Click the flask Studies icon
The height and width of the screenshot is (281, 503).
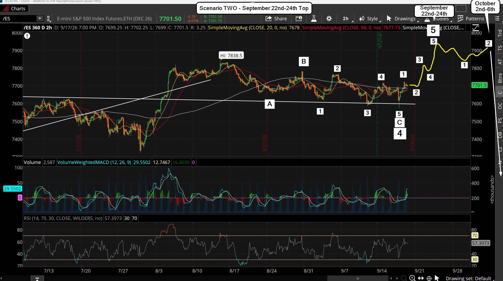(314, 18)
